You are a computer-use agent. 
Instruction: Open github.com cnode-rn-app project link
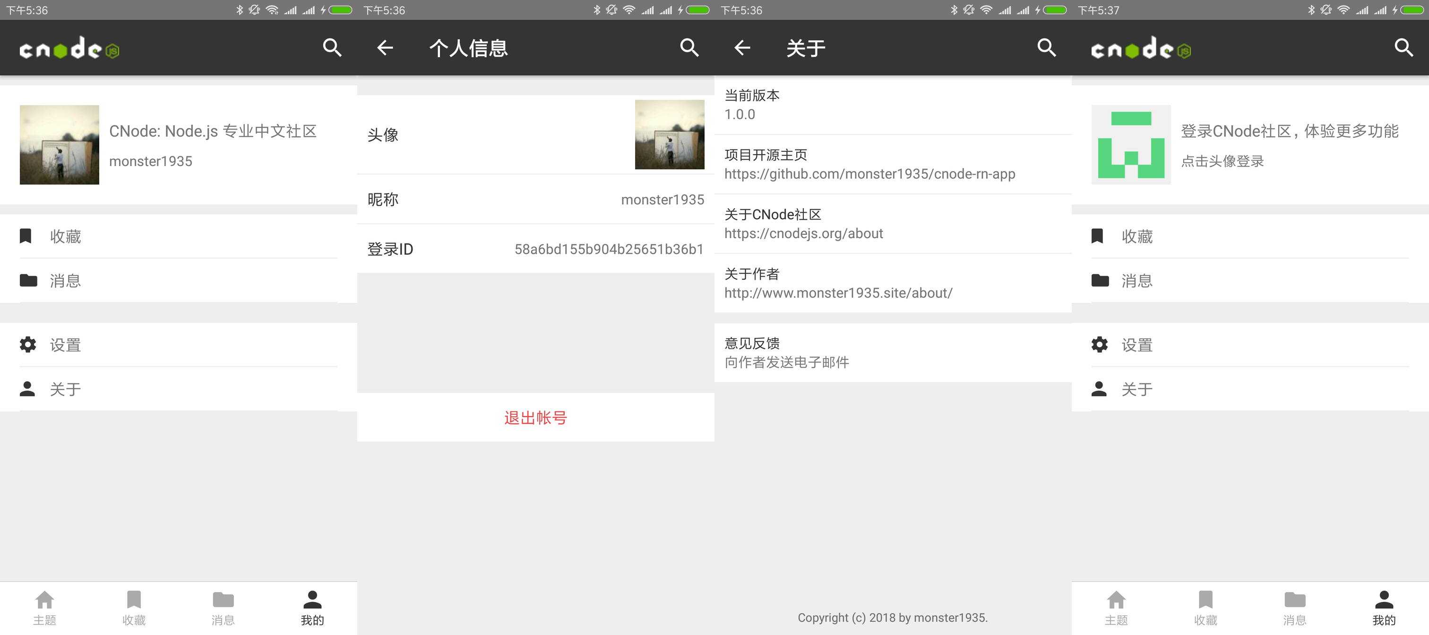coord(869,174)
